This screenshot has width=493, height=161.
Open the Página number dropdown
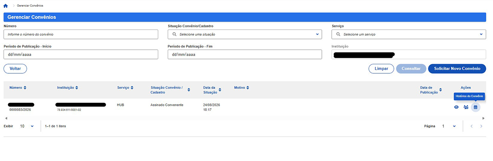[x=449, y=126]
